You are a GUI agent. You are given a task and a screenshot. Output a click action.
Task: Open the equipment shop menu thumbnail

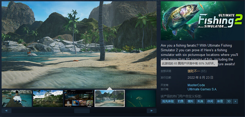(79, 98)
